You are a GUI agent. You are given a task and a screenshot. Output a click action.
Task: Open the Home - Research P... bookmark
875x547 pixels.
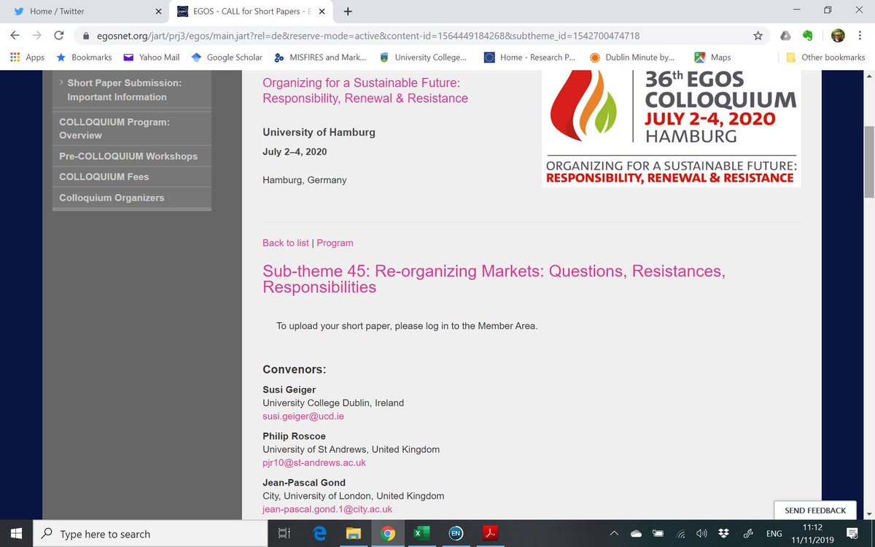point(529,57)
